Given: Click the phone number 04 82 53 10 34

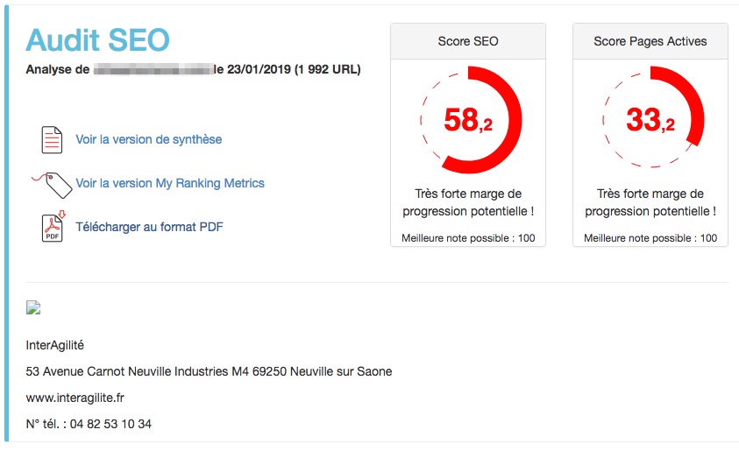Looking at the screenshot, I should [110, 424].
